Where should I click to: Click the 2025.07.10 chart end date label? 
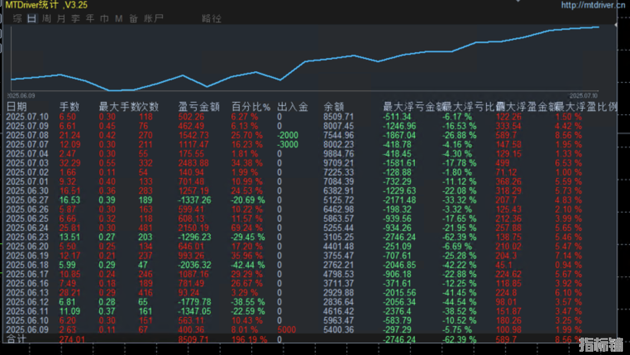584,96
